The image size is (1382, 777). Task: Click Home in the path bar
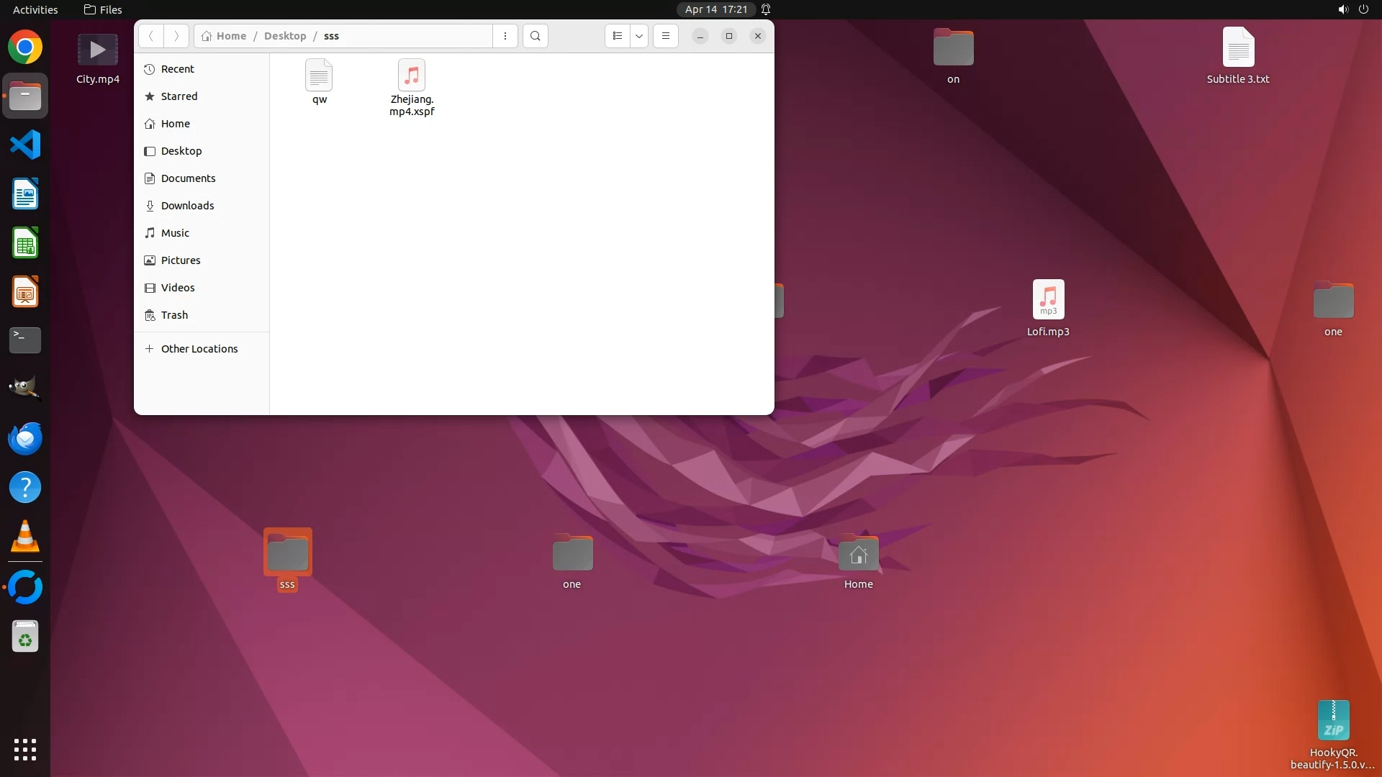231,36
